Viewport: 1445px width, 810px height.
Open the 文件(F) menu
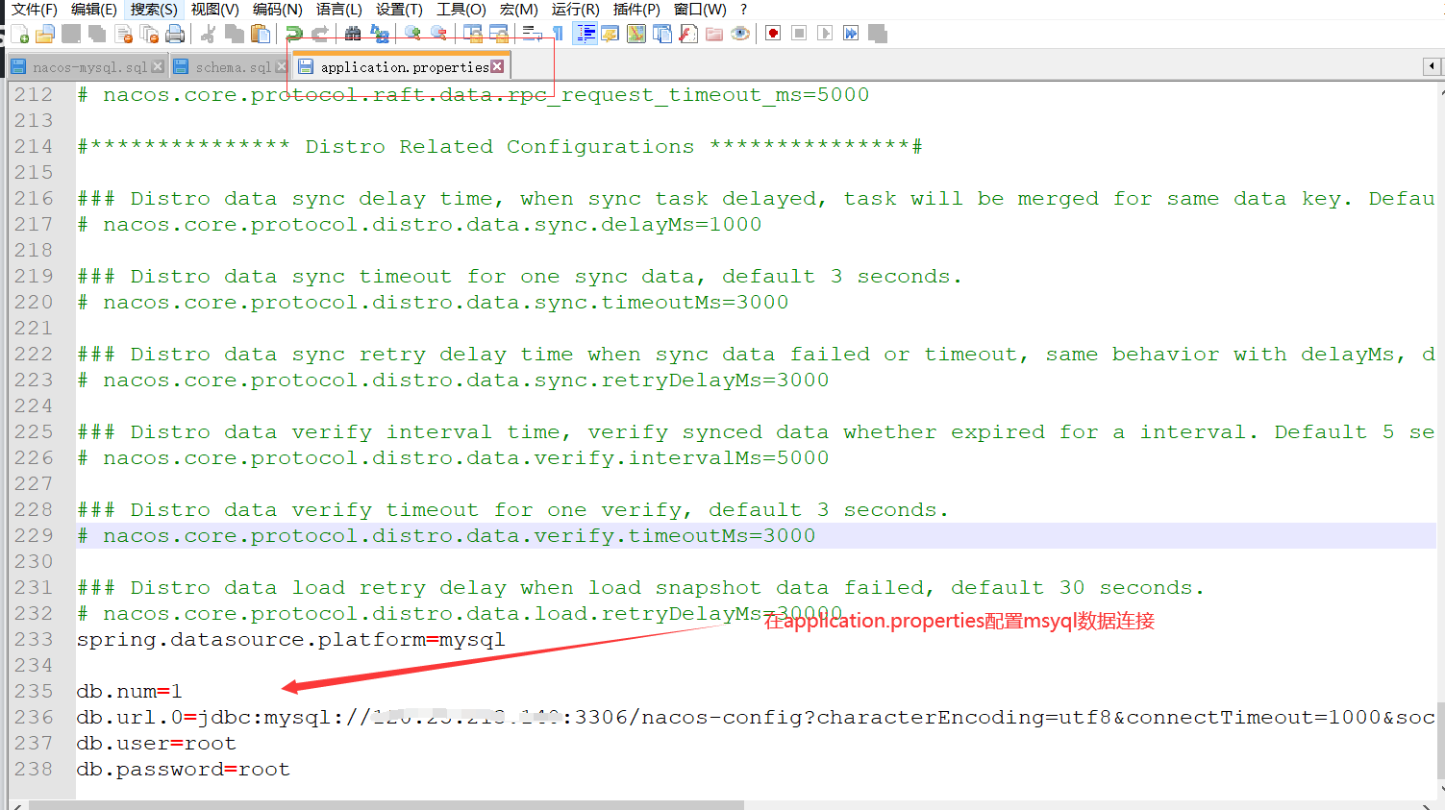35,10
